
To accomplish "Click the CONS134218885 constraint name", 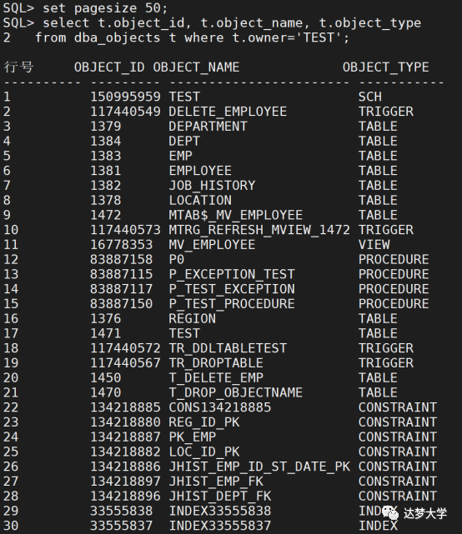I will [x=220, y=407].
